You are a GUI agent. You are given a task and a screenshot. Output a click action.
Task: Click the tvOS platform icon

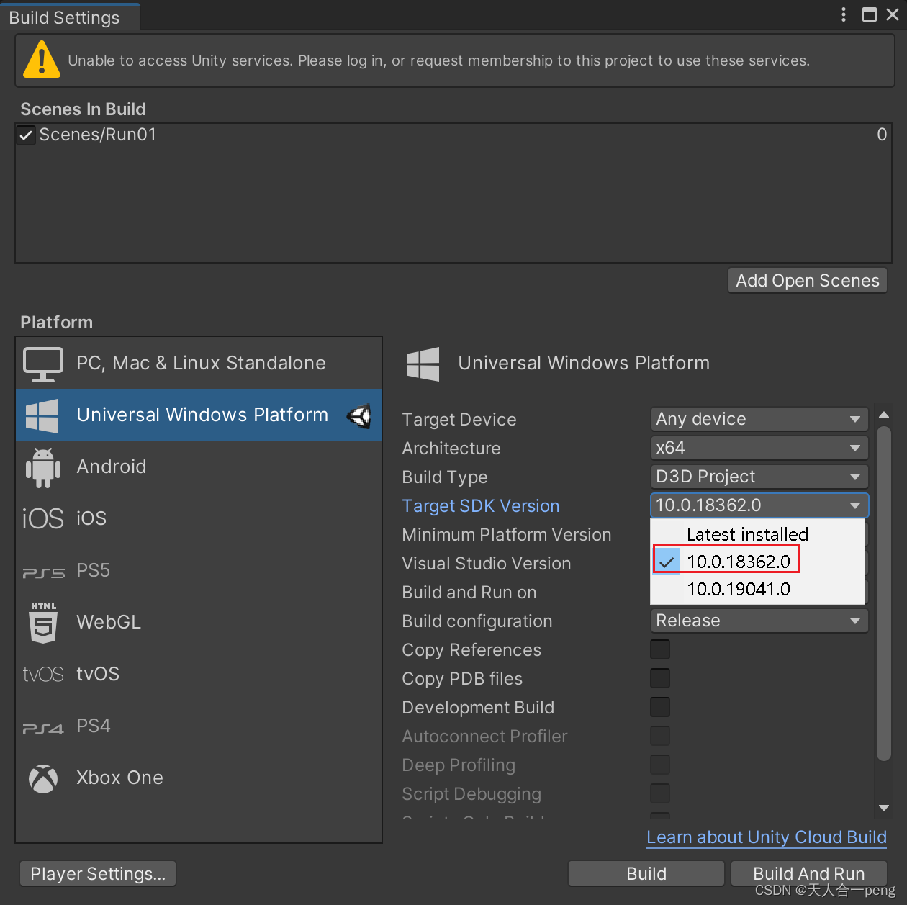point(42,674)
